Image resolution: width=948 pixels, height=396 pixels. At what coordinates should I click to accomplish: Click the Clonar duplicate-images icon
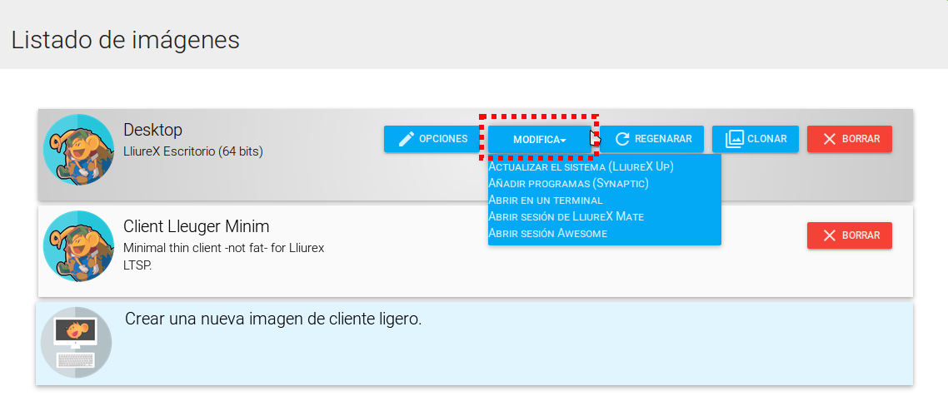[x=734, y=139]
